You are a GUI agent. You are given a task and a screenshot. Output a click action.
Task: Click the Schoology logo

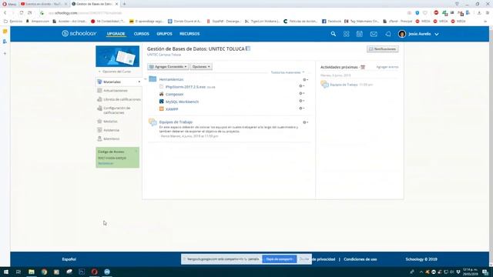[x=79, y=34]
